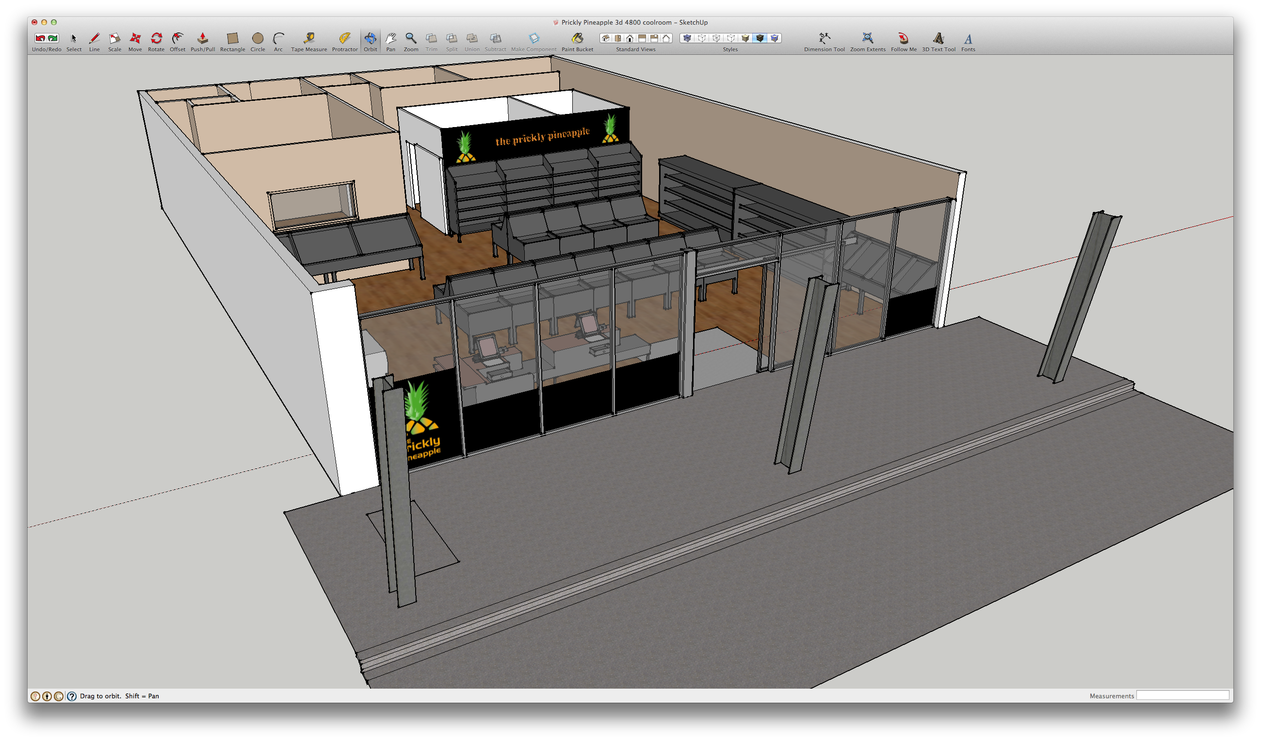Open the 3D Text Tool
Image resolution: width=1261 pixels, height=741 pixels.
click(938, 38)
